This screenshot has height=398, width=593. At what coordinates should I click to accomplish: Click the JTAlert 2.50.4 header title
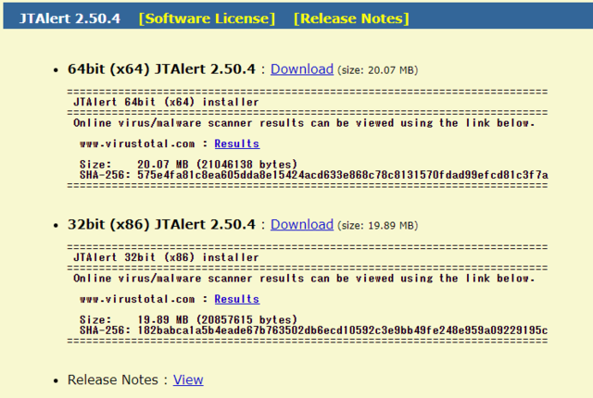click(x=69, y=19)
